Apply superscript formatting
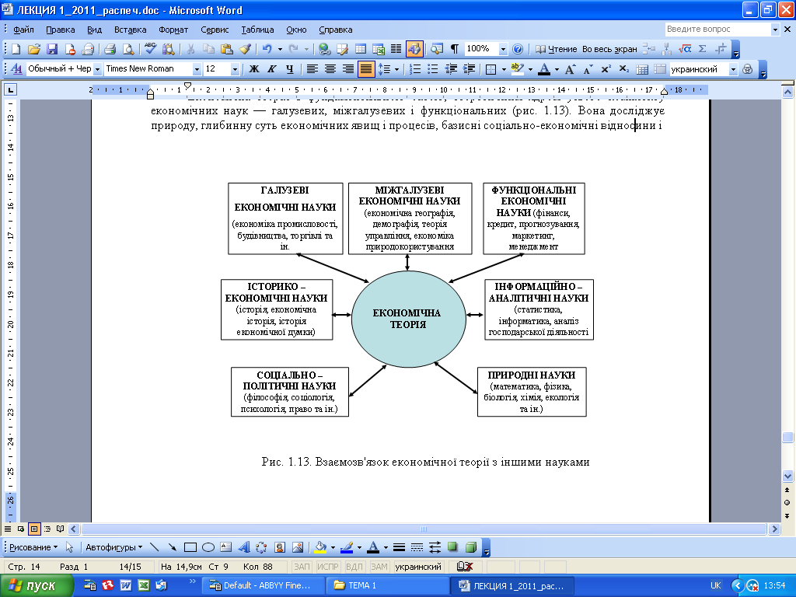This screenshot has width=796, height=597. click(606, 69)
